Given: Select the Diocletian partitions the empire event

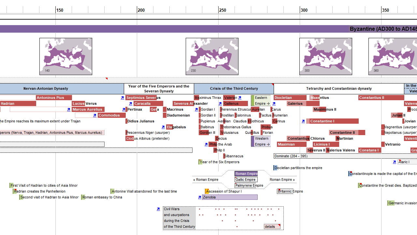Looking at the screenshot, I should (x=298, y=168).
